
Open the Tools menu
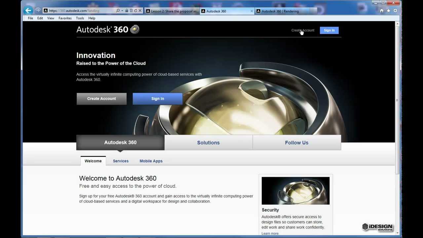tap(80, 18)
